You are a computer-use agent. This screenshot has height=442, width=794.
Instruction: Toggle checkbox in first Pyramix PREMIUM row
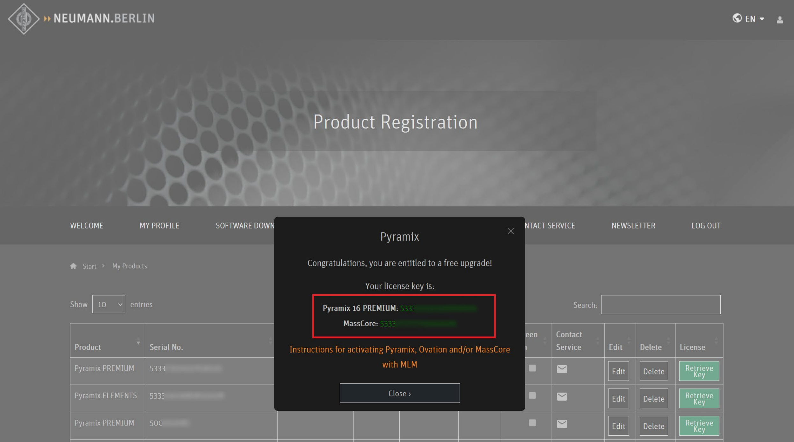click(532, 368)
